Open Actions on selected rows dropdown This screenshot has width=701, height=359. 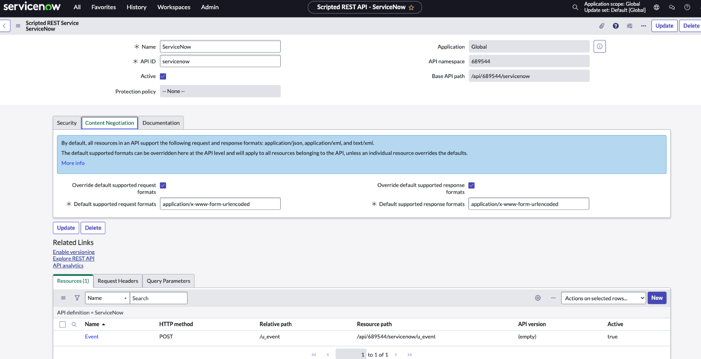click(603, 298)
